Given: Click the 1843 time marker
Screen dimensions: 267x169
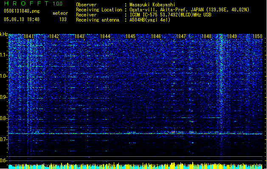Looking at the screenshot, I should 79,36.
